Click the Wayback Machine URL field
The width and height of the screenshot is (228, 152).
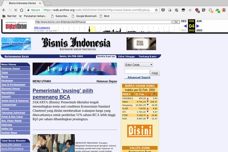tap(103, 22)
